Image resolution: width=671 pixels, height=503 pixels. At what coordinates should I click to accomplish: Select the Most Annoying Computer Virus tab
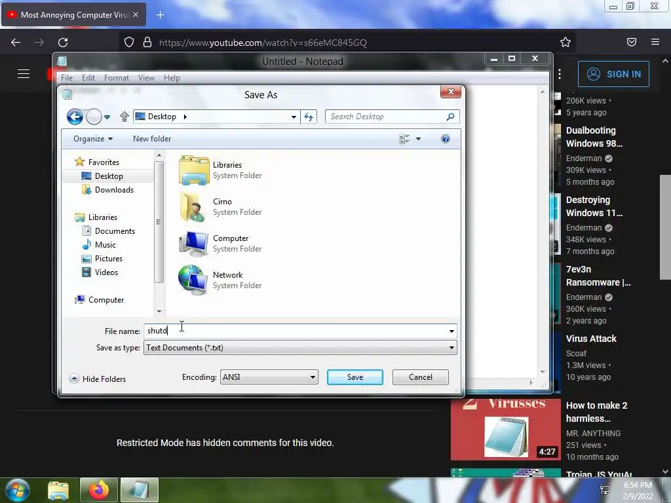click(x=73, y=14)
